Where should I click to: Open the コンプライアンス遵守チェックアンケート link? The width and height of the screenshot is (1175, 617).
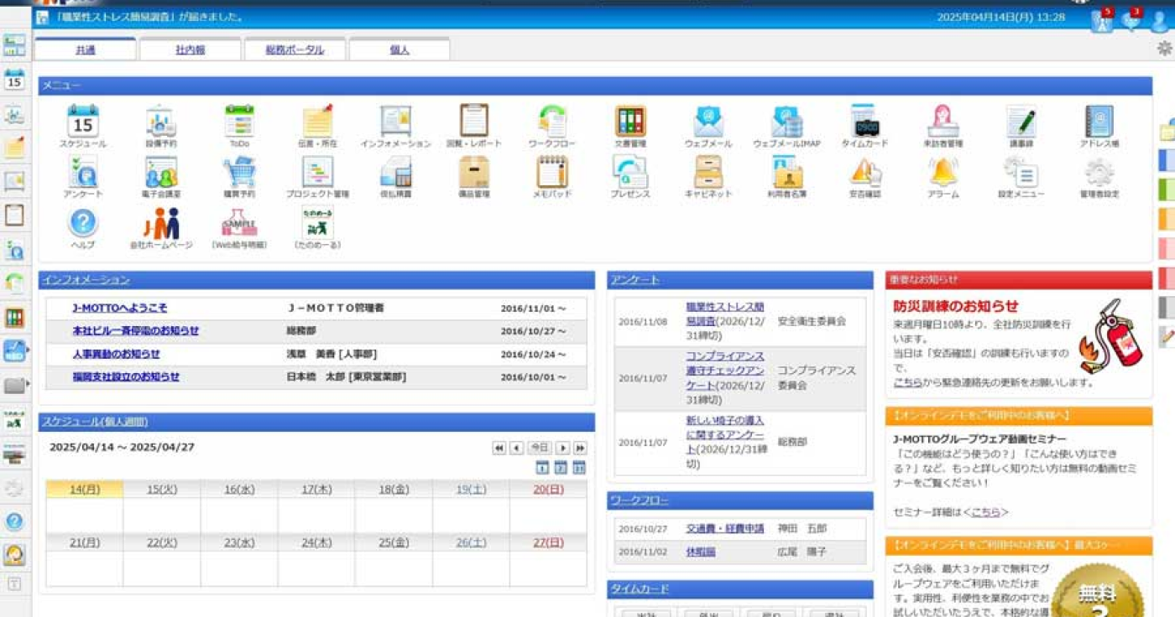coord(725,371)
